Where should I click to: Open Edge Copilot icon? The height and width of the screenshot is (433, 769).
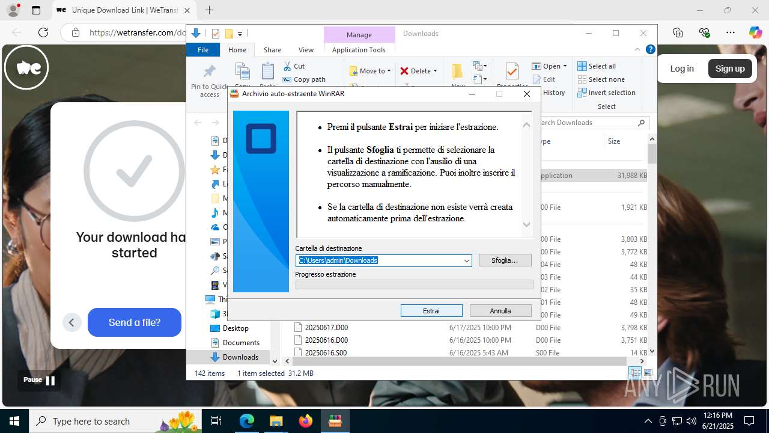[x=755, y=32]
